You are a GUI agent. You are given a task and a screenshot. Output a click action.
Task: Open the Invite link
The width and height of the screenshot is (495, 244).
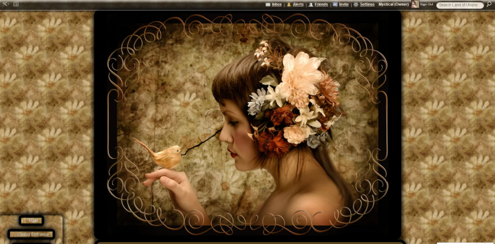[x=344, y=5]
